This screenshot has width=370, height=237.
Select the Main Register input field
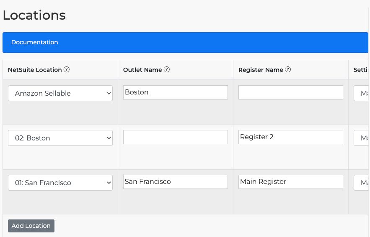pos(290,182)
